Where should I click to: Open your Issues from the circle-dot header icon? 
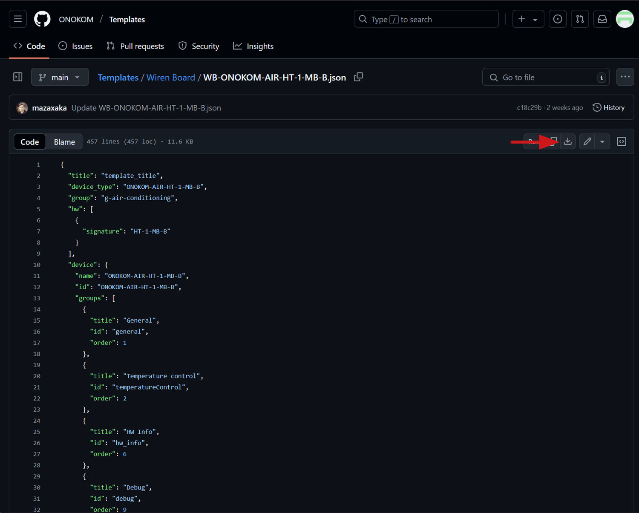tap(558, 19)
